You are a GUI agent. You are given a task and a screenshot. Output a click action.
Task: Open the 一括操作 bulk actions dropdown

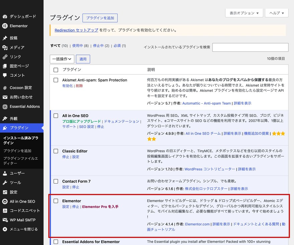coord(62,59)
